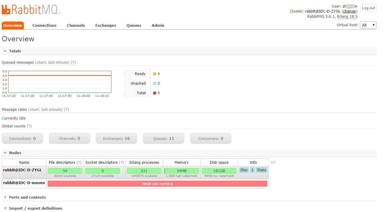Switch to the Overview tab
The height and width of the screenshot is (212, 388).
tap(13, 25)
